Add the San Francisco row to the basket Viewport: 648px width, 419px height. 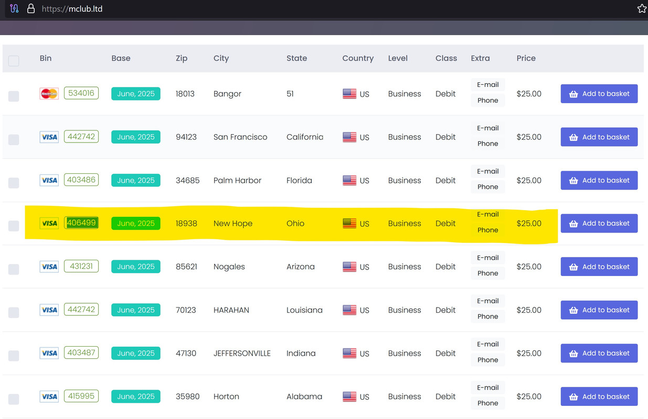(x=599, y=137)
